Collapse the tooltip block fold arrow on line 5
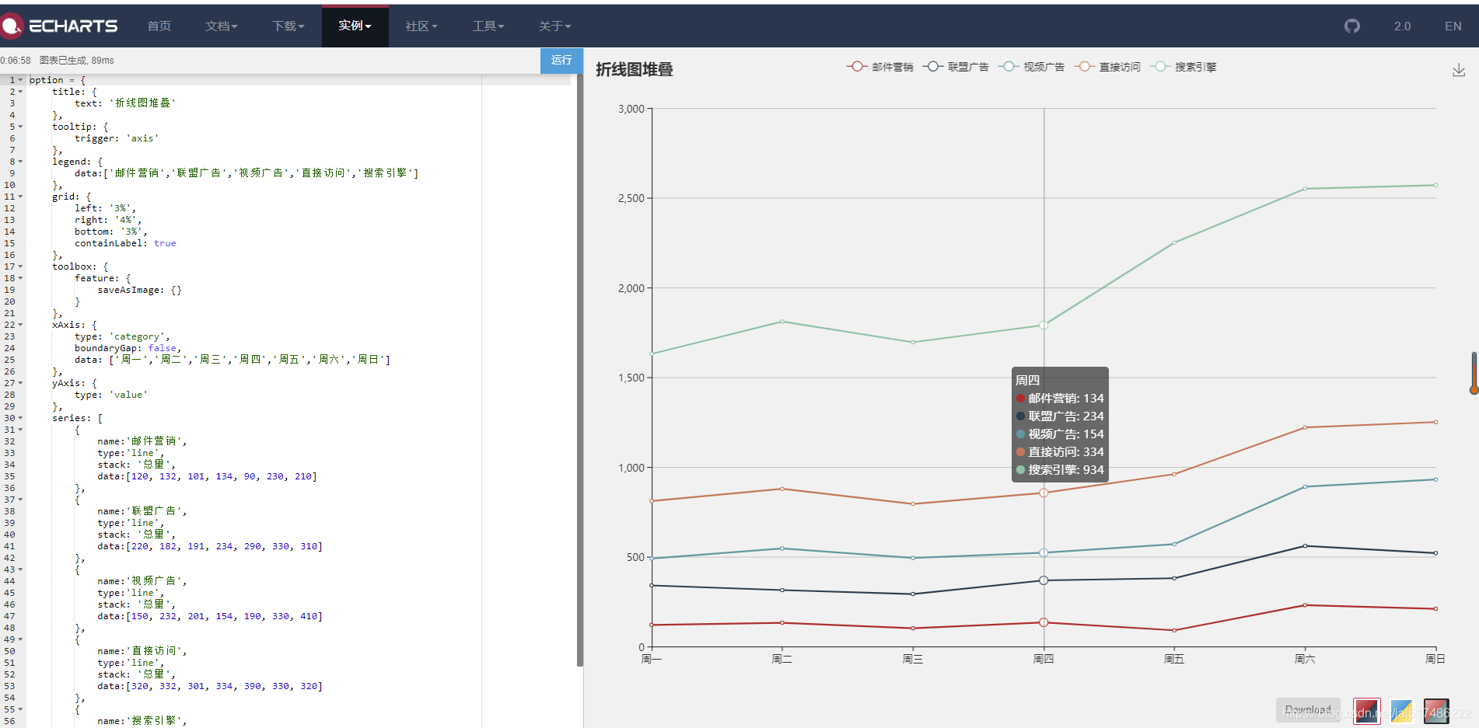1479x728 pixels. pos(20,127)
